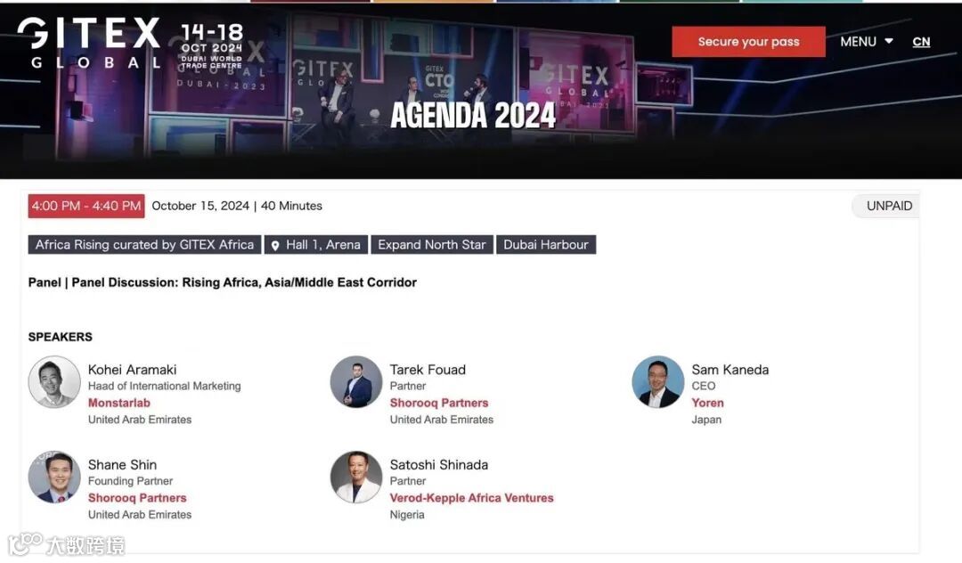
Task: Click the Africa Rising curated by GITEX Africa tag
Action: coord(145,245)
